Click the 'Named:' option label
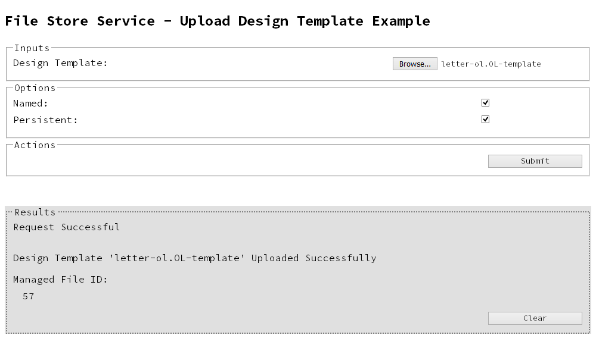This screenshot has height=357, width=596. point(30,104)
